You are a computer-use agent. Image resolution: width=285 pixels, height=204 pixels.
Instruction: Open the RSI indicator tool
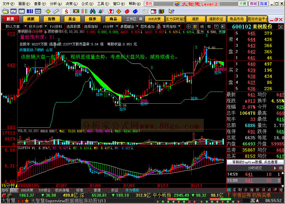(30, 11)
